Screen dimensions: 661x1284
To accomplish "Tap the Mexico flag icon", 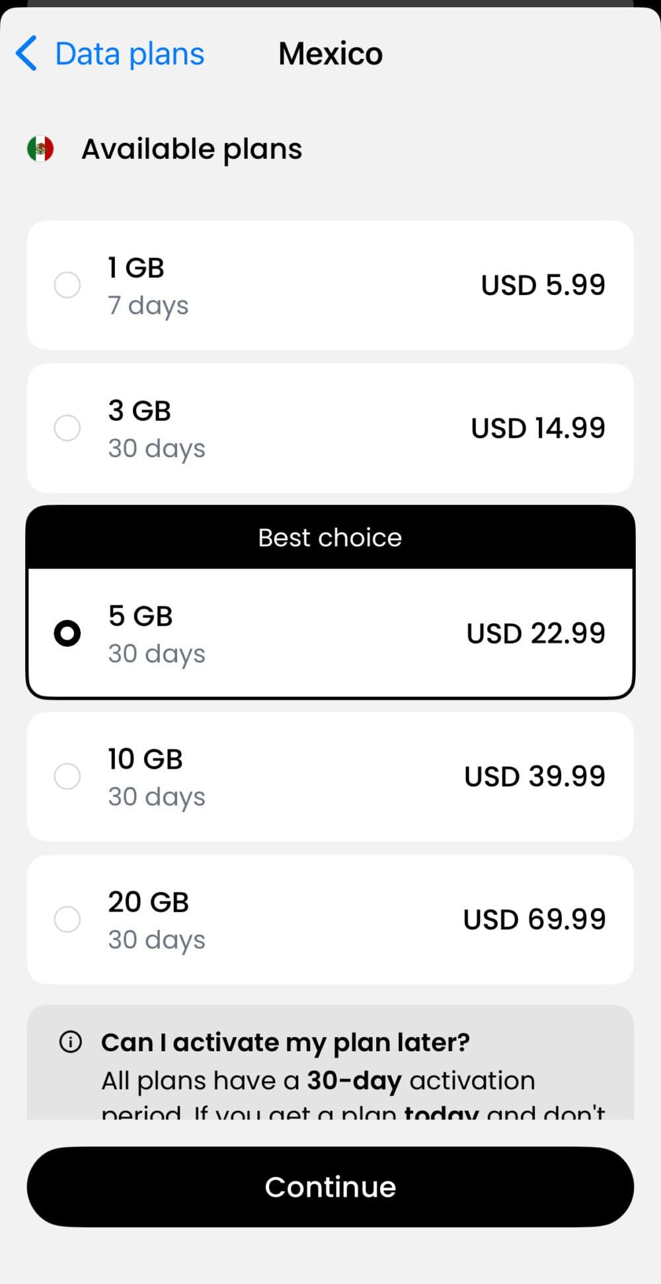I will 40,149.
